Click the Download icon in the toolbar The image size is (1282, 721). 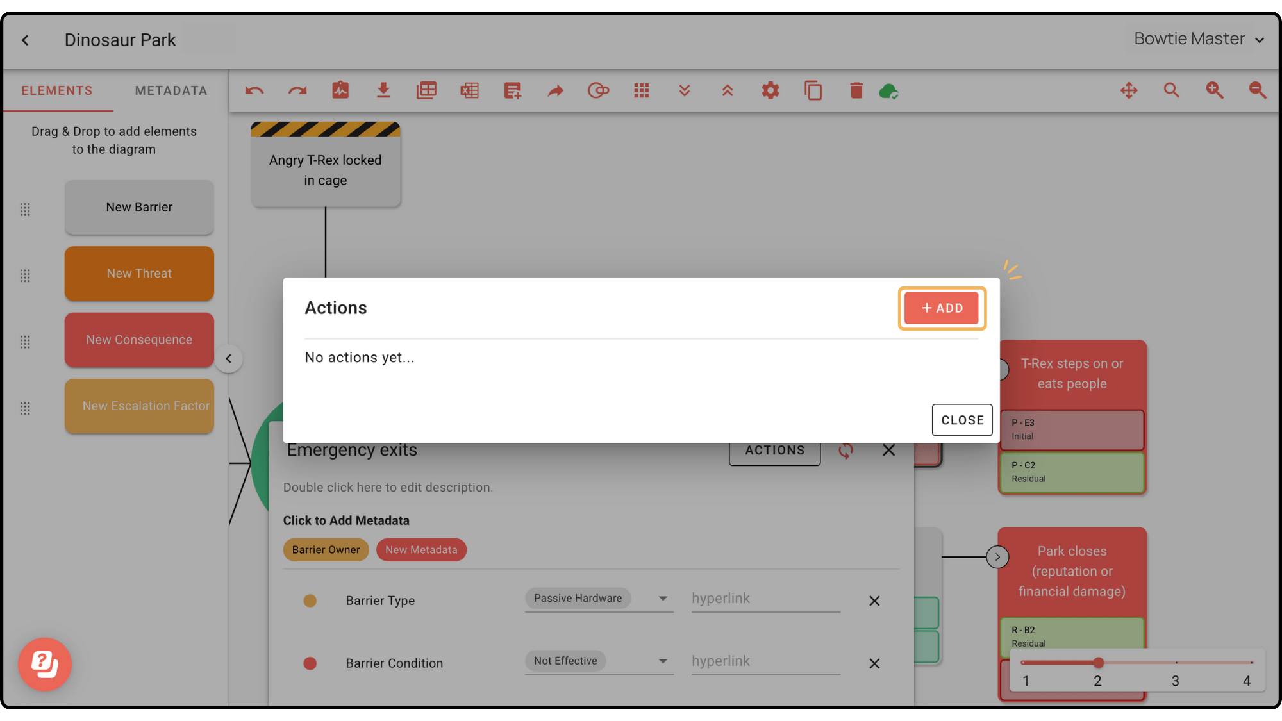383,90
